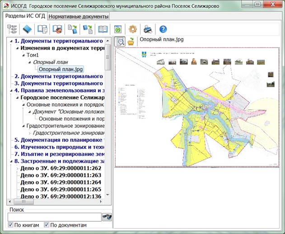
Task: Click the tree structure icon in toolbar
Action: point(12,29)
